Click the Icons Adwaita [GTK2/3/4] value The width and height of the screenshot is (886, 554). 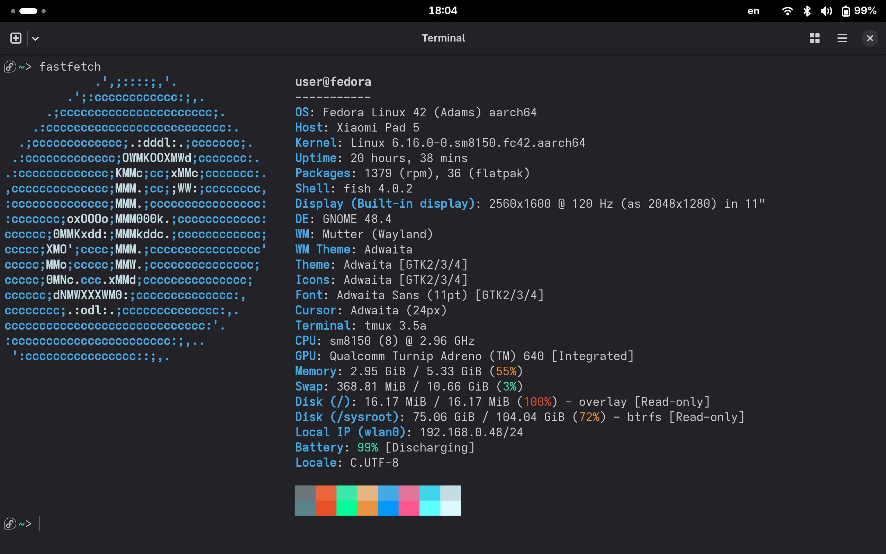406,280
